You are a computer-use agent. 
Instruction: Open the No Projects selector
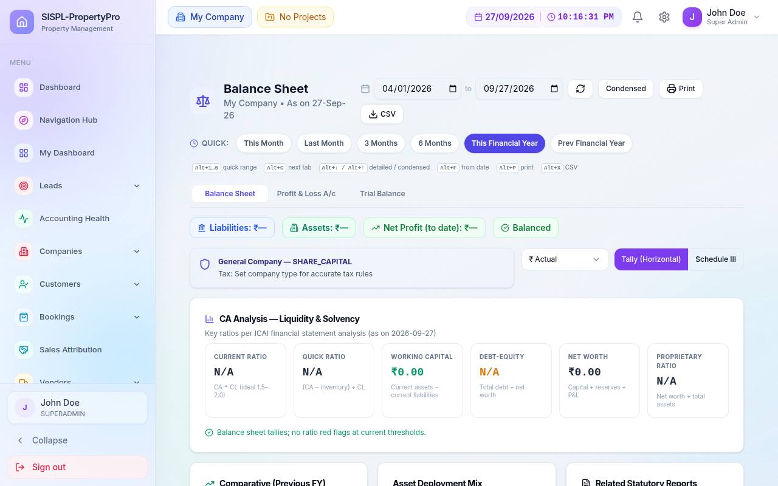coord(295,17)
